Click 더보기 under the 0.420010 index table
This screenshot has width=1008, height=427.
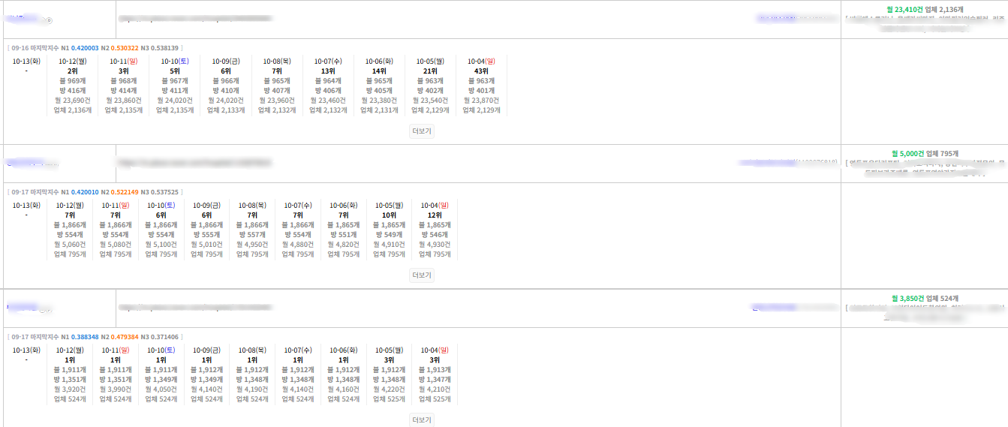click(x=422, y=275)
